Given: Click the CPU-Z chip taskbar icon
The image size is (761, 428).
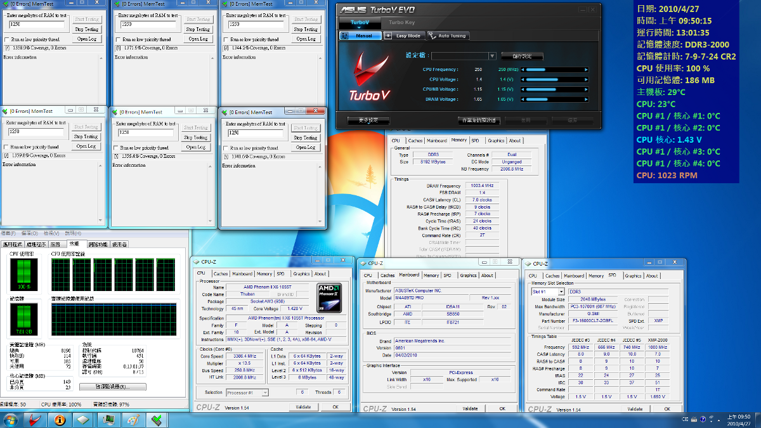Looking at the screenshot, I should point(84,419).
